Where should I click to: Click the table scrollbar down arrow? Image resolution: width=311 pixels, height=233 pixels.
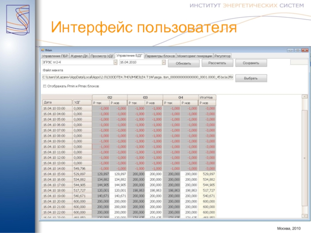click(304, 216)
